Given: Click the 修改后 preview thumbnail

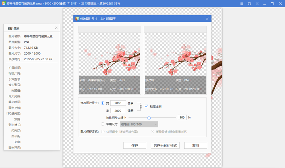Looking at the screenshot, I should (x=175, y=60).
